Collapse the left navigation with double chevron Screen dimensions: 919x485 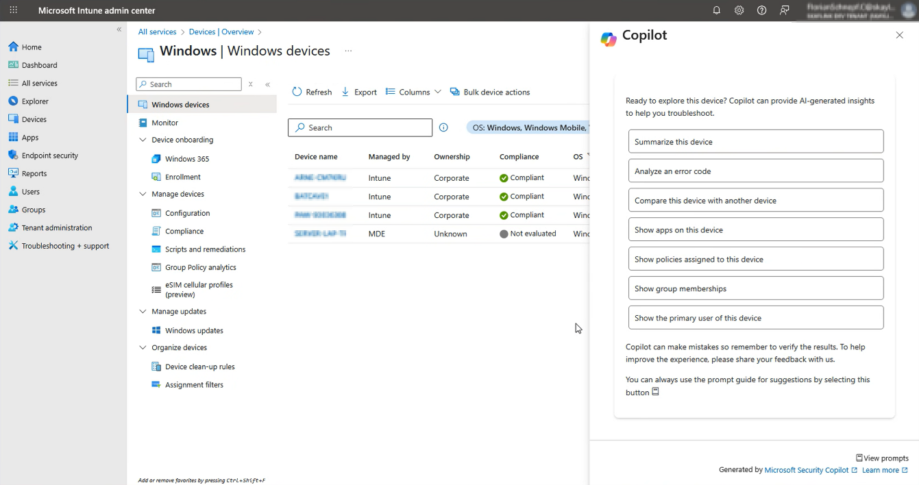(x=119, y=29)
